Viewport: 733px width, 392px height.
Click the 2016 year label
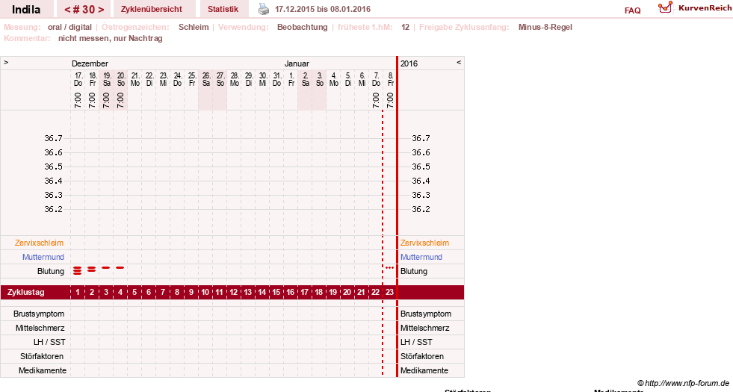tap(409, 63)
